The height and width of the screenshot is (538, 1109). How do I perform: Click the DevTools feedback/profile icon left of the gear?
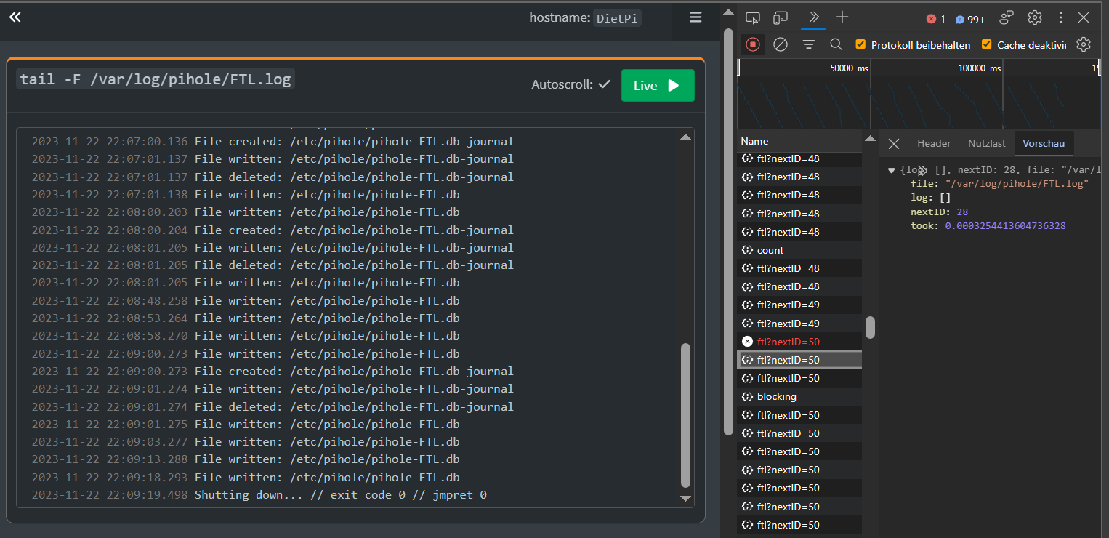pos(1007,17)
